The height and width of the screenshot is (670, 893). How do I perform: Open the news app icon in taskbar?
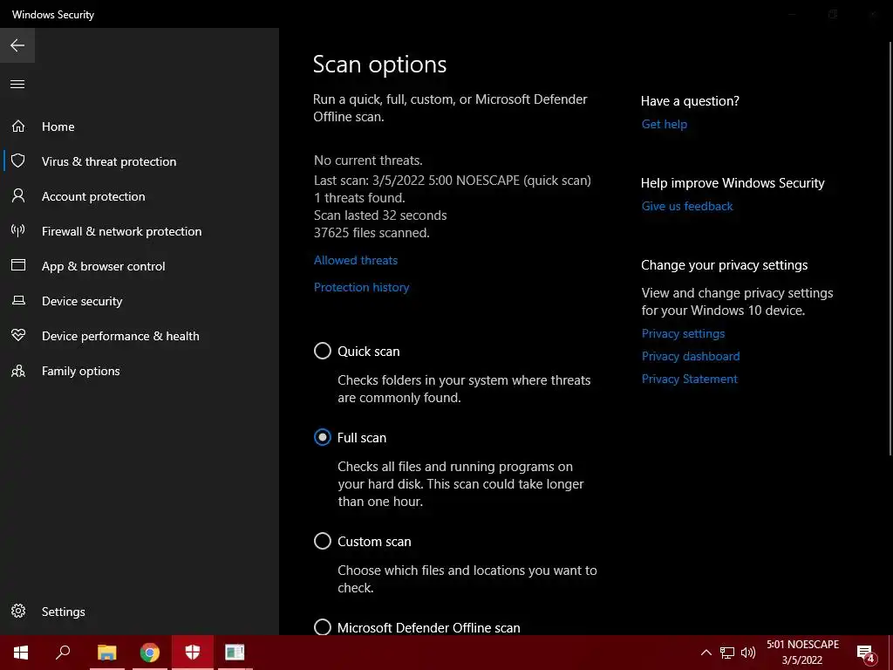tap(235, 653)
